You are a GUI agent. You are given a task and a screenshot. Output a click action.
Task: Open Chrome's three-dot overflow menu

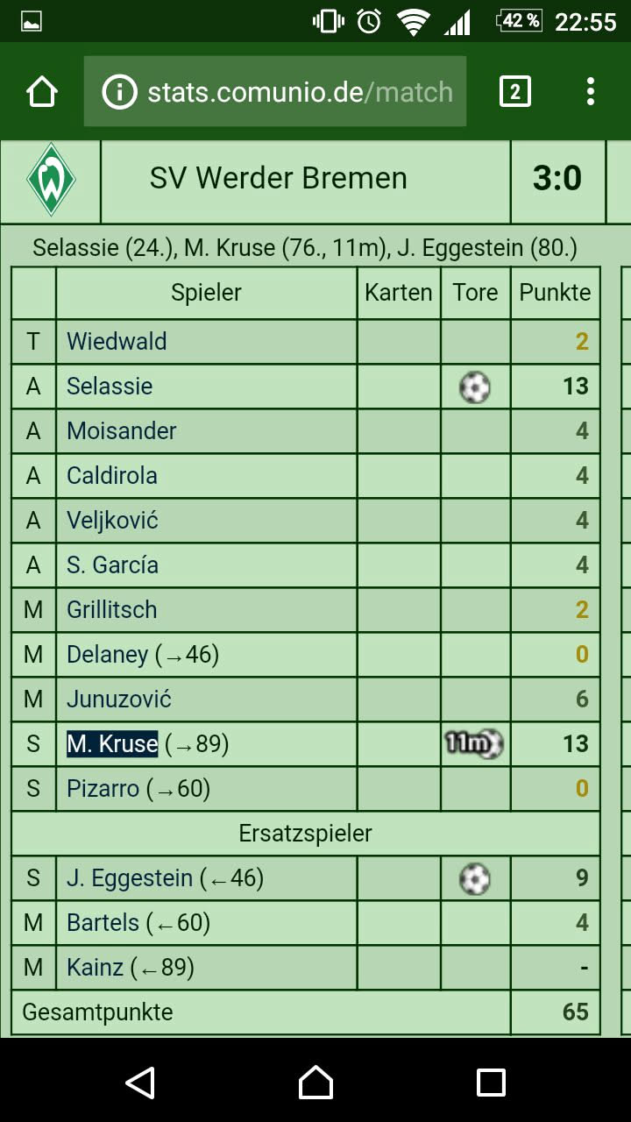pos(591,91)
